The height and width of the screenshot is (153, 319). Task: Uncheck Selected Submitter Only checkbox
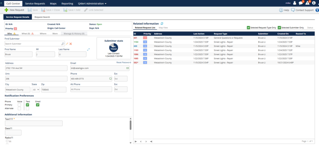279,28
